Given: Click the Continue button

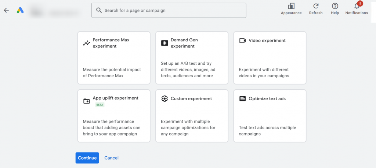Looking at the screenshot, I should click(x=87, y=158).
